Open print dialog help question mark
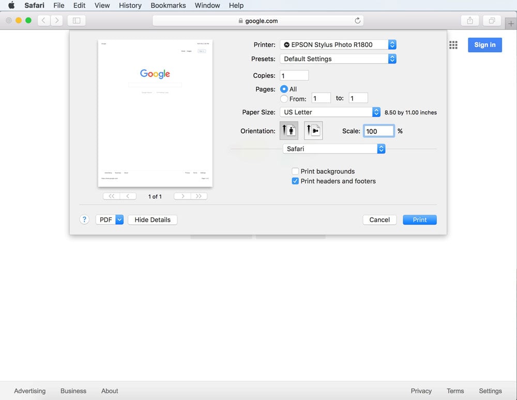The width and height of the screenshot is (517, 400). click(84, 220)
